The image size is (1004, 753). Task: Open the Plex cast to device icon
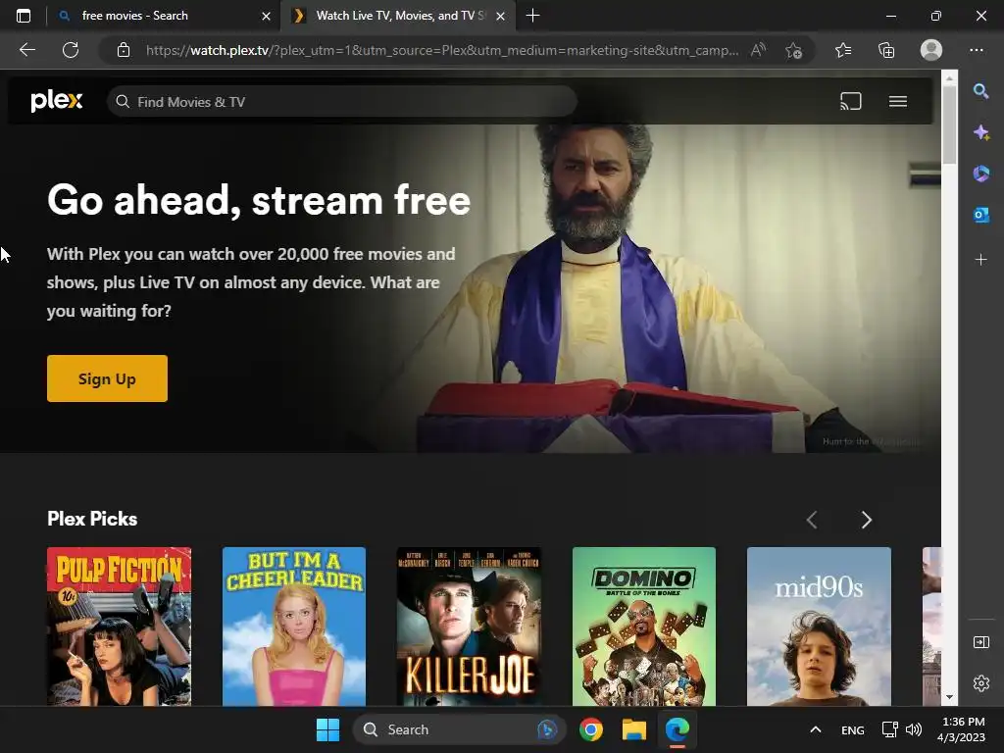[x=850, y=101]
